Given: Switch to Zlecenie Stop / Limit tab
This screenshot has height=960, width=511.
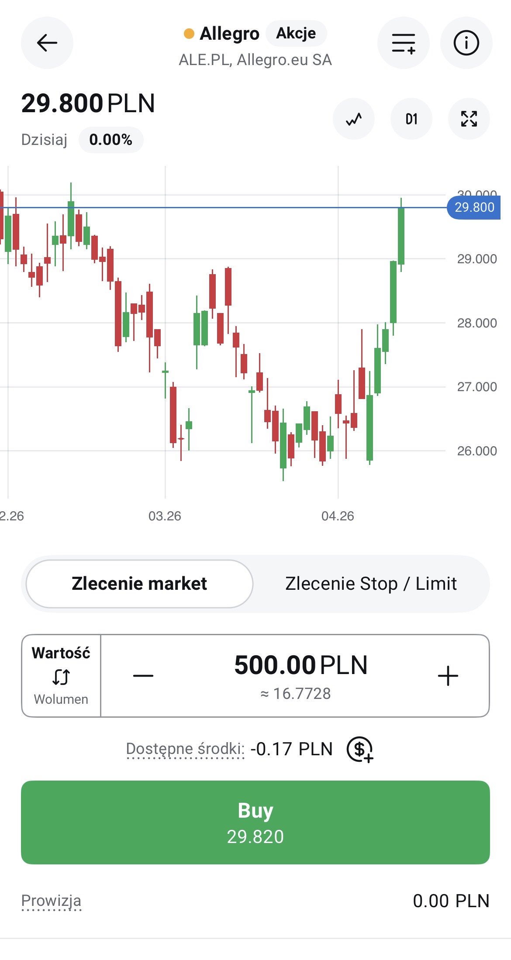Looking at the screenshot, I should click(371, 584).
